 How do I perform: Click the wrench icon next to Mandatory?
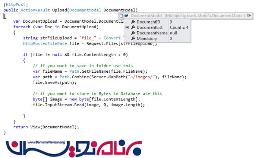(x=133, y=38)
